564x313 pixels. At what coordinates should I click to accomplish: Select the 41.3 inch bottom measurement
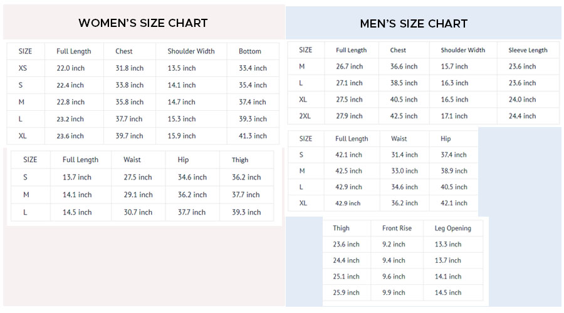pyautogui.click(x=253, y=136)
